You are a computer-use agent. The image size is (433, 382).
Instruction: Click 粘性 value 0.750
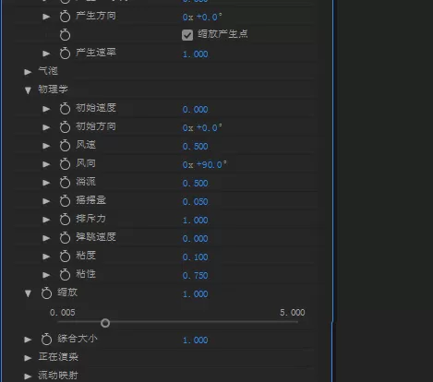196,276
